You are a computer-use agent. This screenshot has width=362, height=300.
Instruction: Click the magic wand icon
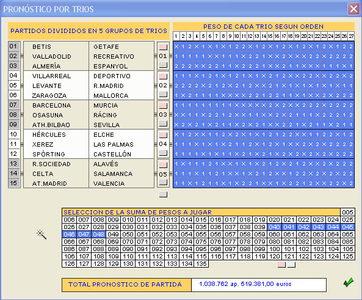coord(42,235)
